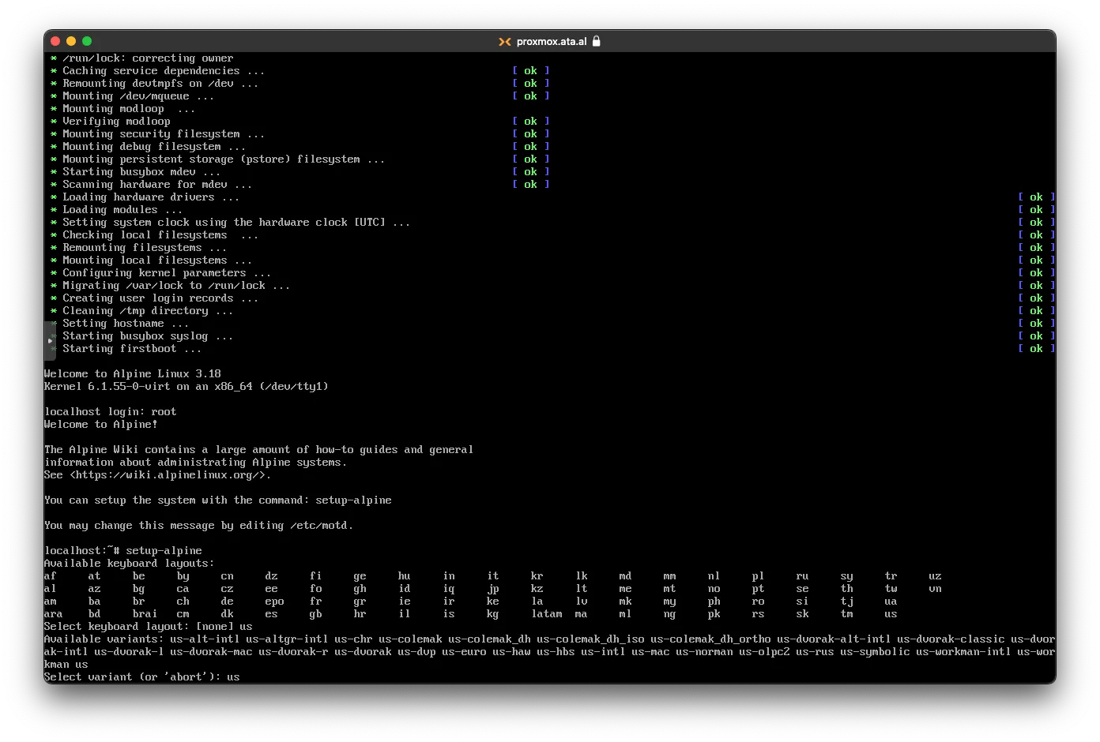1100x742 pixels.
Task: Click 'You can setup the system' line
Action: 218,500
